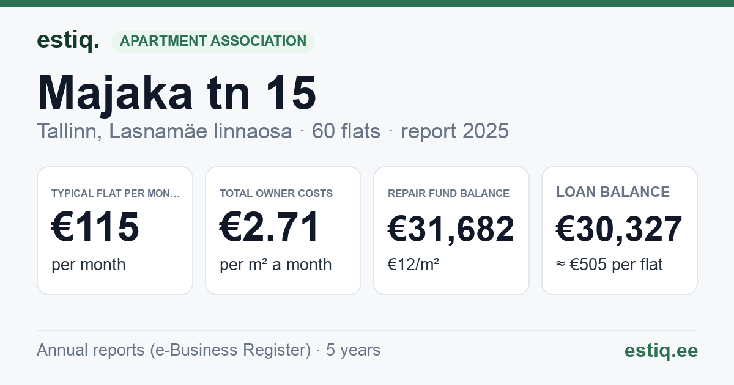Viewport: 734px width, 385px height.
Task: Select the €12/m² text
Action: [413, 265]
